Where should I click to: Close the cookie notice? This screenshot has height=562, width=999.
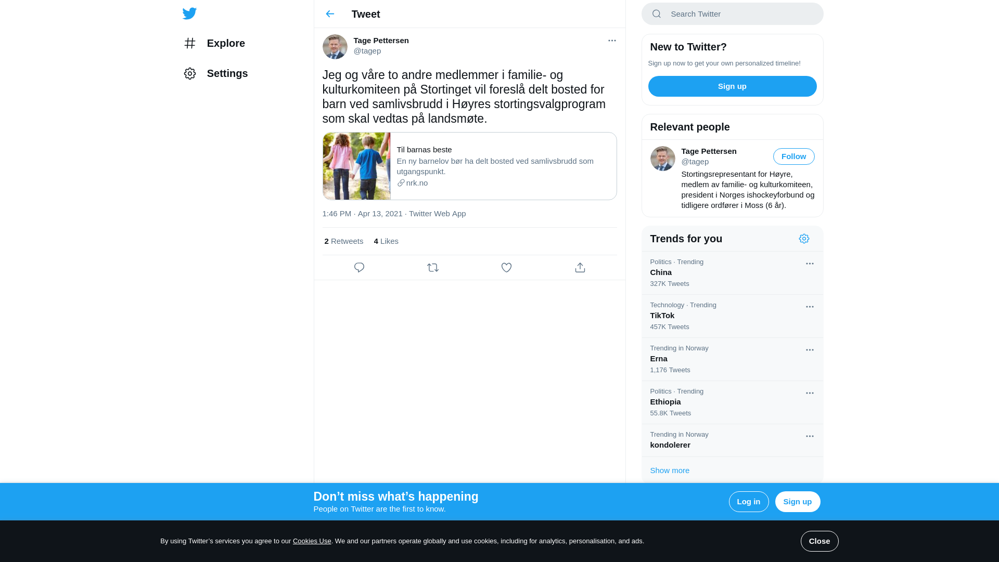coord(819,541)
